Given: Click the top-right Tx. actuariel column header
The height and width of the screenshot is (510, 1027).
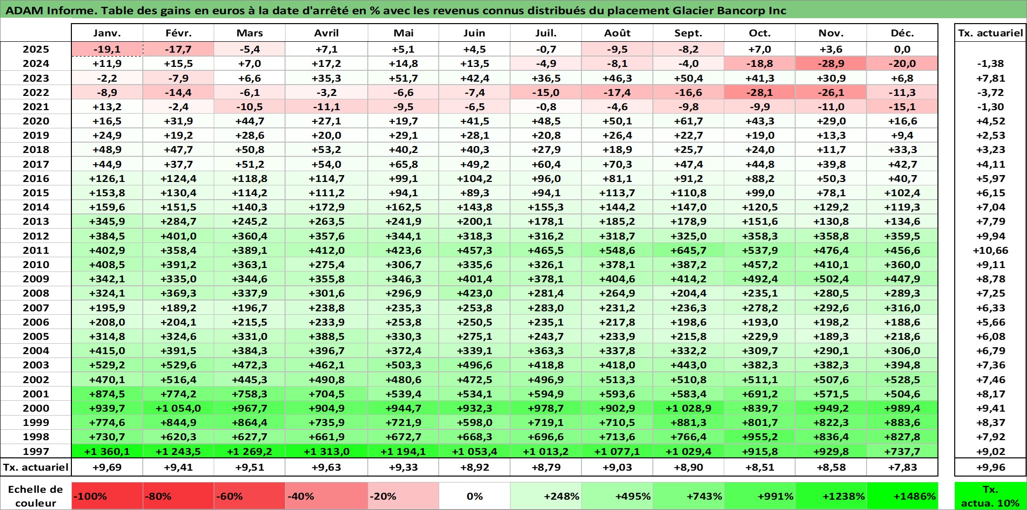Looking at the screenshot, I should point(990,33).
